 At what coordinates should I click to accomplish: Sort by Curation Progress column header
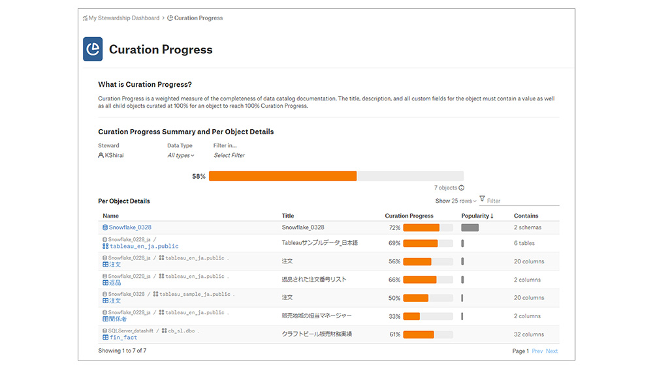[409, 216]
